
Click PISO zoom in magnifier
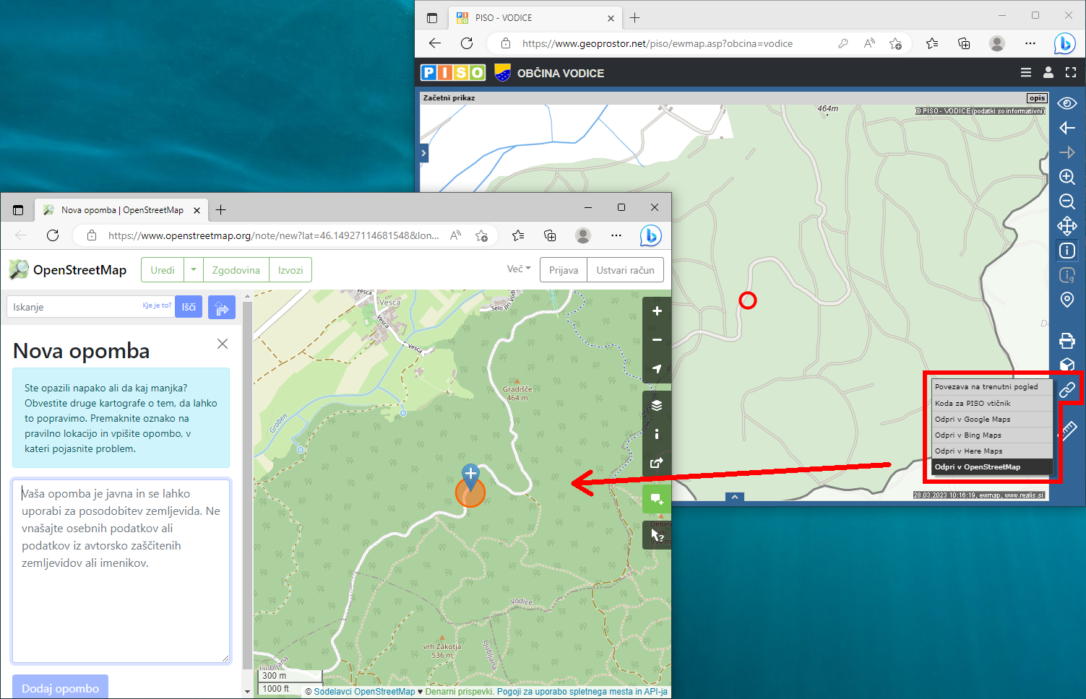tap(1067, 177)
